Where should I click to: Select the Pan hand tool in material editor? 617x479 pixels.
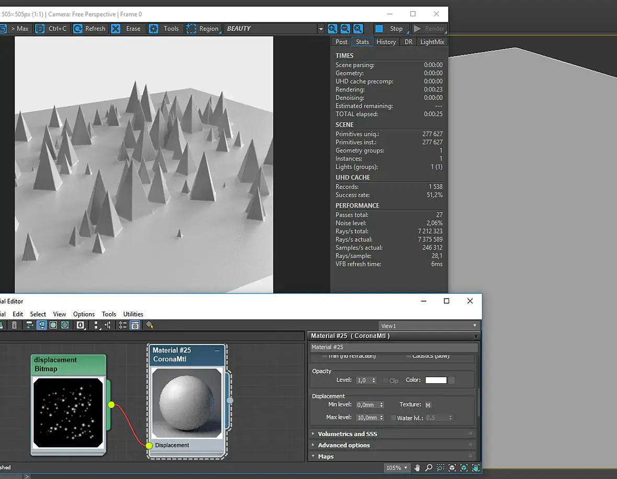pyautogui.click(x=417, y=468)
